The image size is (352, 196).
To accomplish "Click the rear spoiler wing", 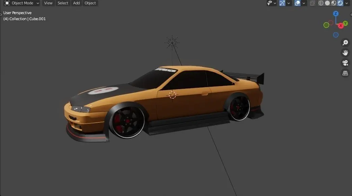I will [243, 76].
